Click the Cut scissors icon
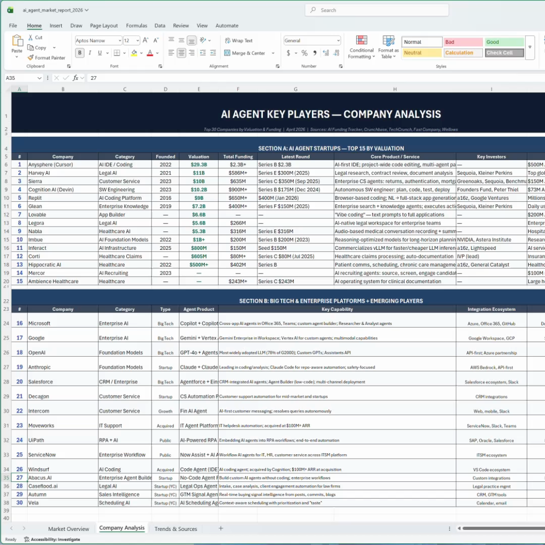The width and height of the screenshot is (545, 545). 31,37
